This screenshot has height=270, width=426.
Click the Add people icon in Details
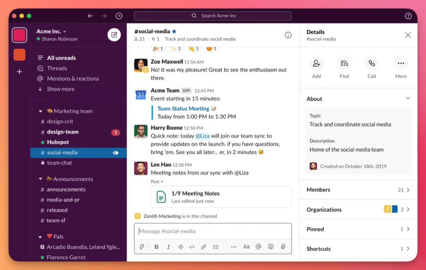point(317,64)
